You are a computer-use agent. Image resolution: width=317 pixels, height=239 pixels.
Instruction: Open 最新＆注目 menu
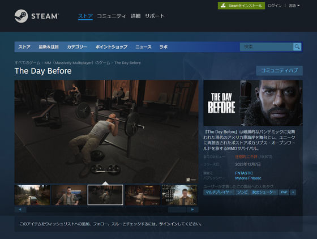click(49, 47)
